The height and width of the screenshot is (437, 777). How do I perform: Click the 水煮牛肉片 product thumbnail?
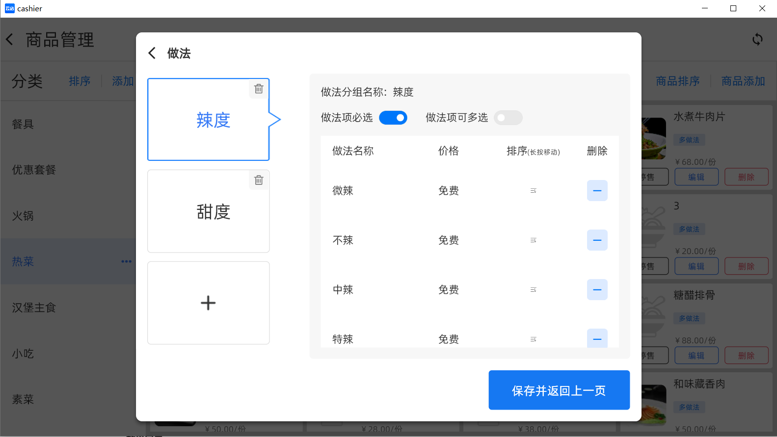tap(654, 138)
